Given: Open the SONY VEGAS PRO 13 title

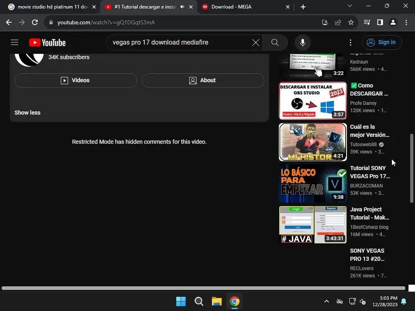Looking at the screenshot, I should (x=367, y=255).
